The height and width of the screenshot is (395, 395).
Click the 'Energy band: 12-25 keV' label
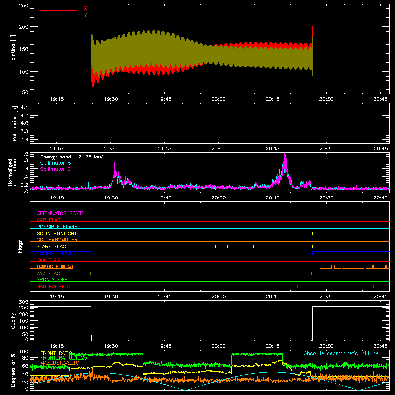point(72,157)
